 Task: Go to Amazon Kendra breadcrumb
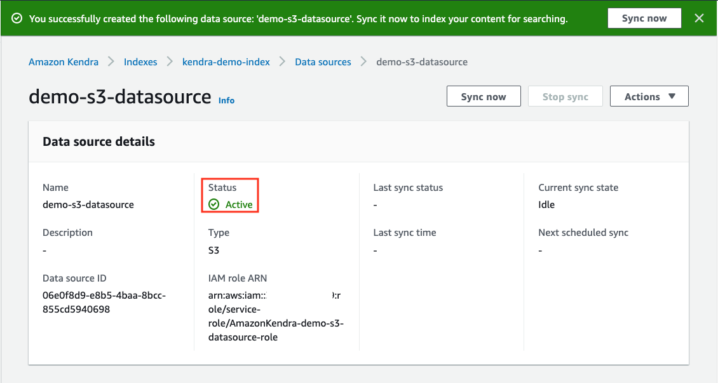pyautogui.click(x=64, y=62)
